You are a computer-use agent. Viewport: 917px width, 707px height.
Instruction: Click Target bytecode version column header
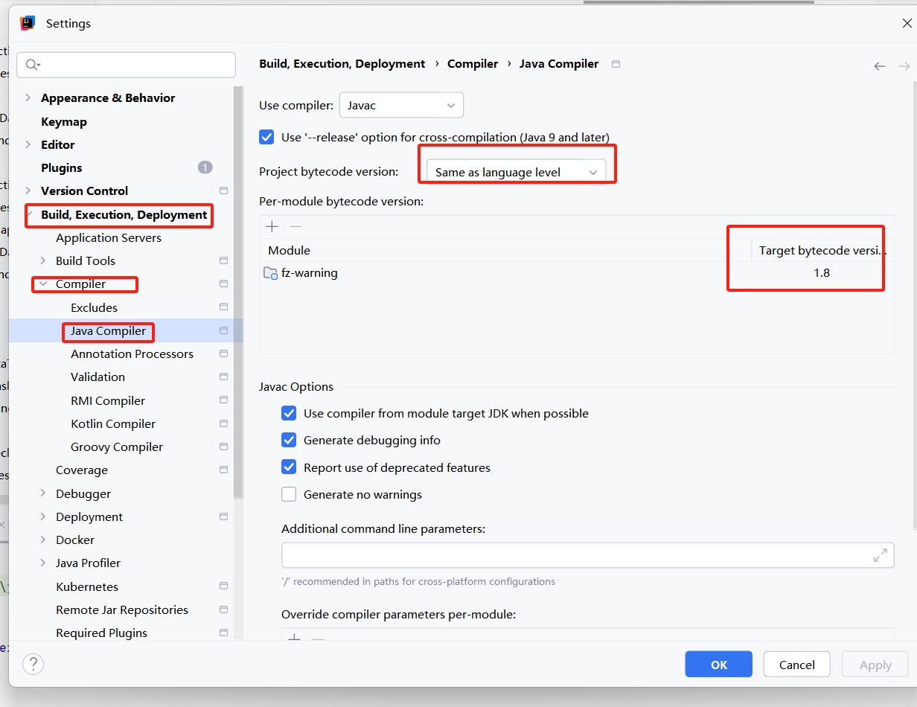(822, 250)
